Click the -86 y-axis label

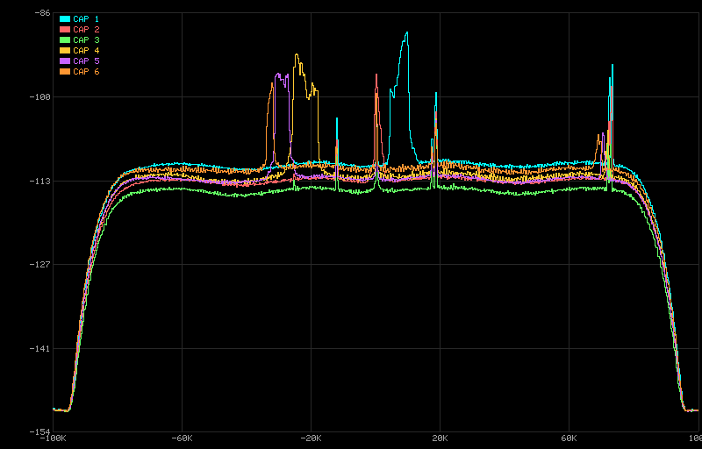pos(42,13)
